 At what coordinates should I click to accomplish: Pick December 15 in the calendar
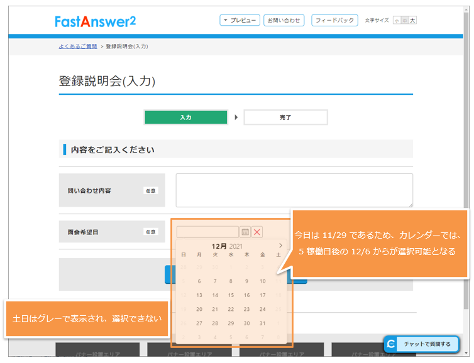pos(231,295)
